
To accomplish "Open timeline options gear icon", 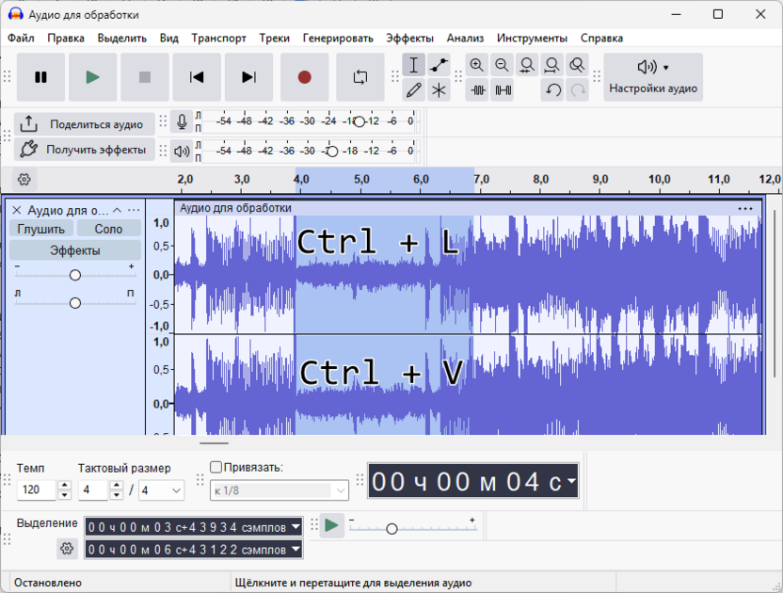I will pyautogui.click(x=24, y=180).
